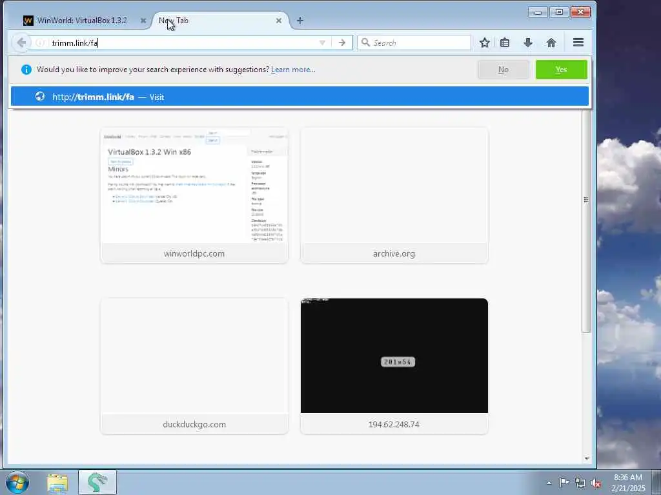This screenshot has width=661, height=495.
Task: Minimize the browser window
Action: pos(538,12)
